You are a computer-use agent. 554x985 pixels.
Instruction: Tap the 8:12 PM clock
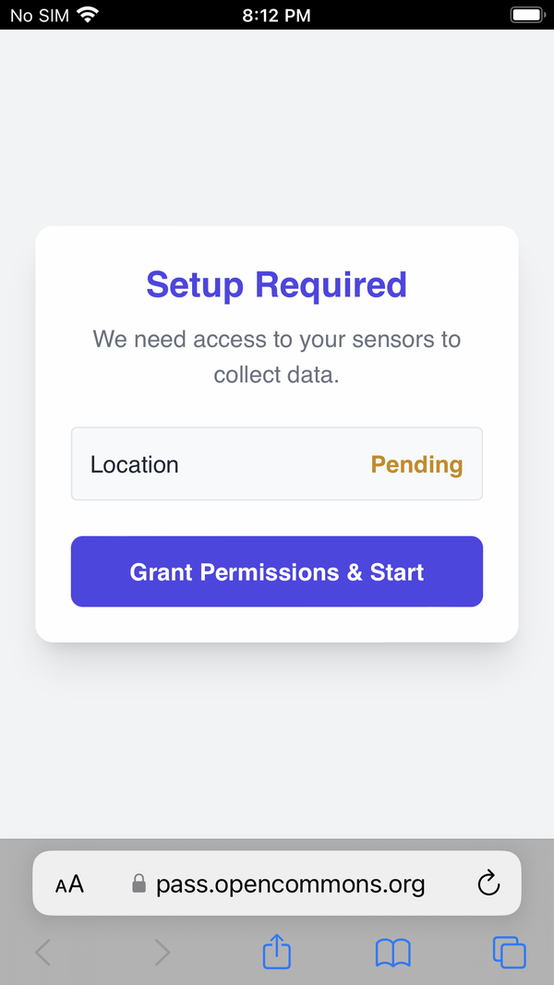277,15
